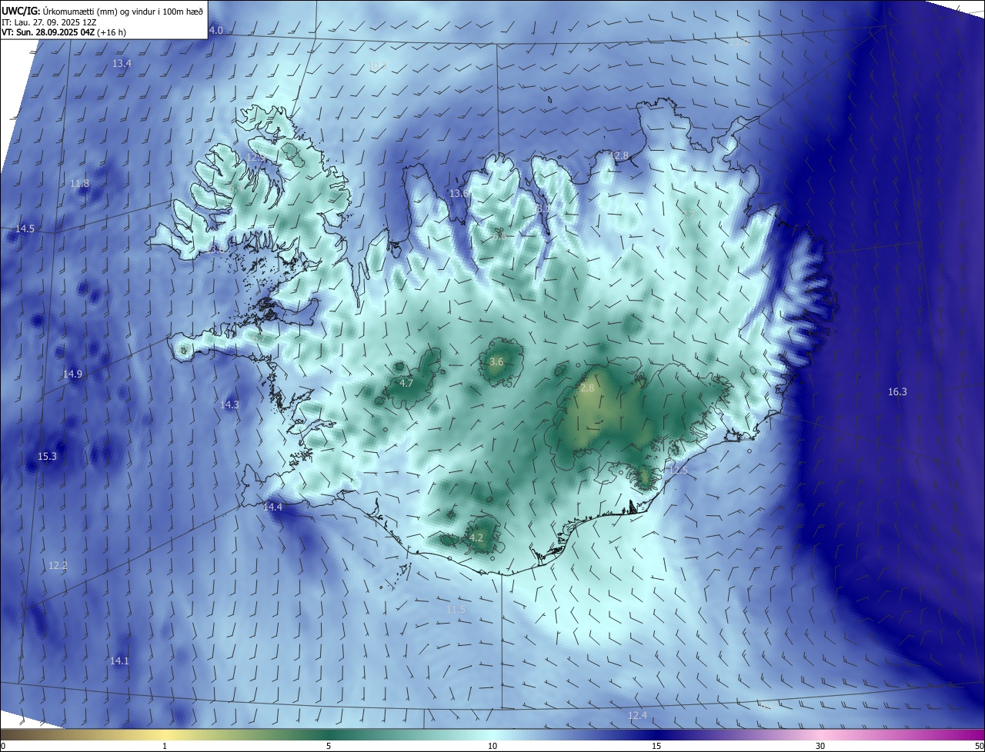This screenshot has width=985, height=752.
Task: Click the 5 tick on the color scale
Action: (329, 746)
